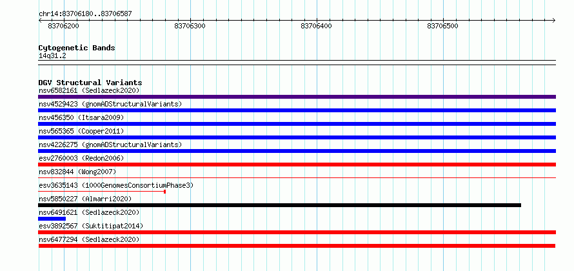Click the DGV Structural Variants track title

pos(90,83)
